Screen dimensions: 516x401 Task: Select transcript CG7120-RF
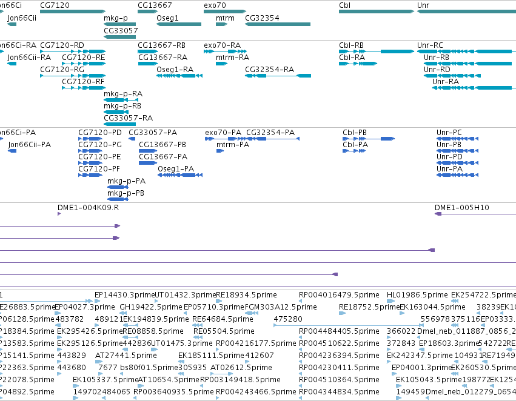(x=84, y=88)
